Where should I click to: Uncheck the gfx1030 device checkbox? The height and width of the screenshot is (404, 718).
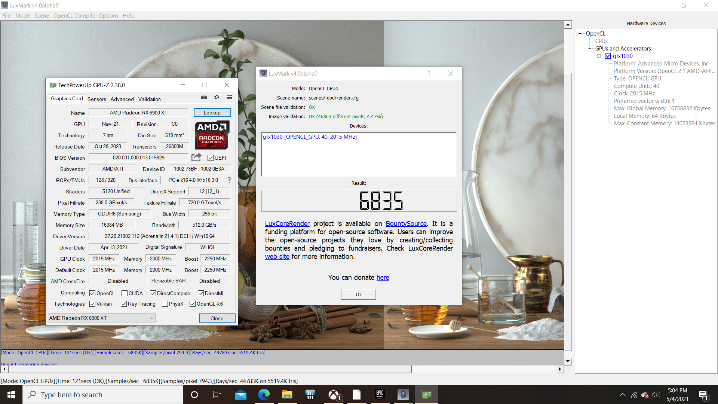[x=608, y=56]
